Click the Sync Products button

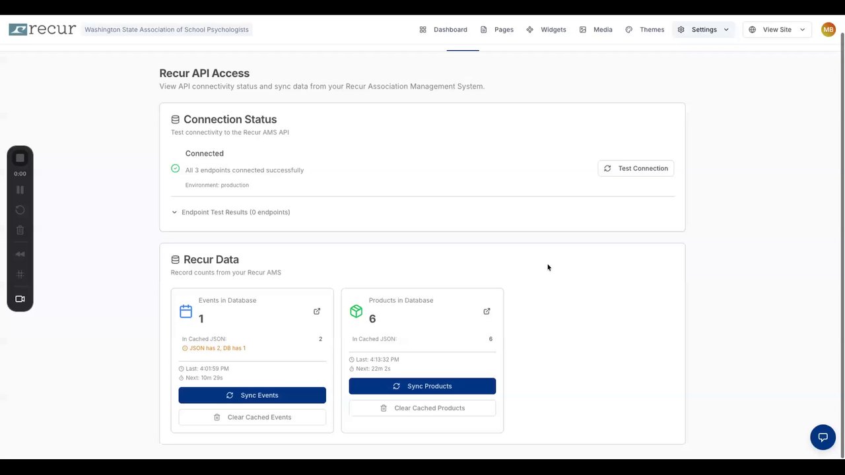click(x=422, y=386)
